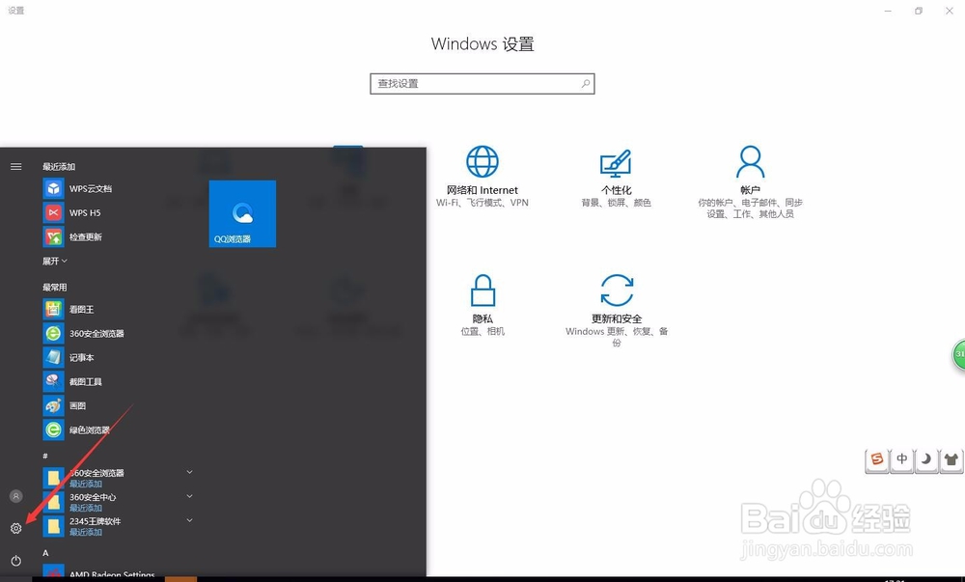
Task: Click the power button in the start menu
Action: 15,561
